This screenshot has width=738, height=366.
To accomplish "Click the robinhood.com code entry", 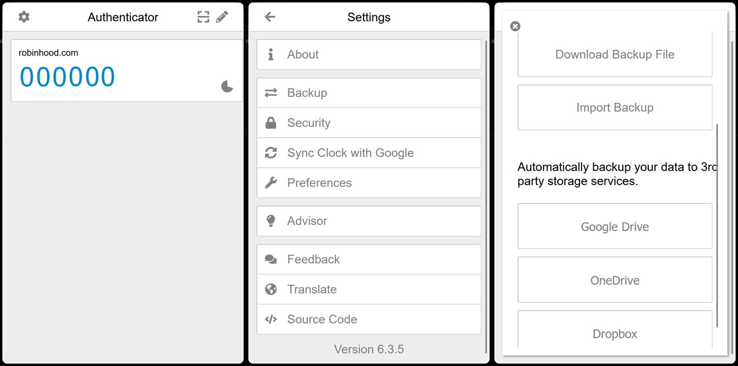I will point(126,69).
